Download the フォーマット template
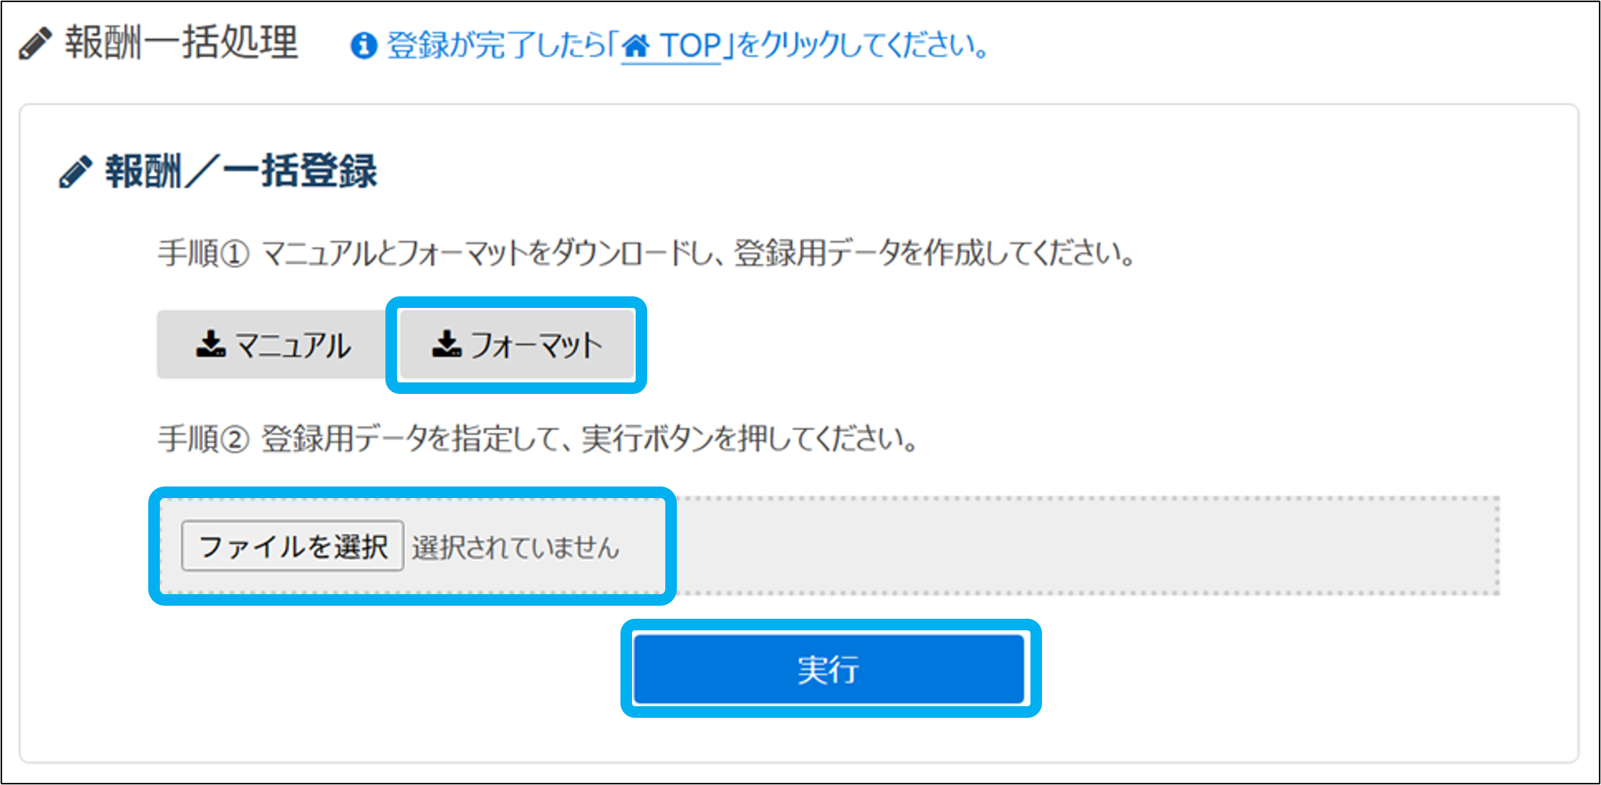Image resolution: width=1601 pixels, height=785 pixels. point(516,345)
